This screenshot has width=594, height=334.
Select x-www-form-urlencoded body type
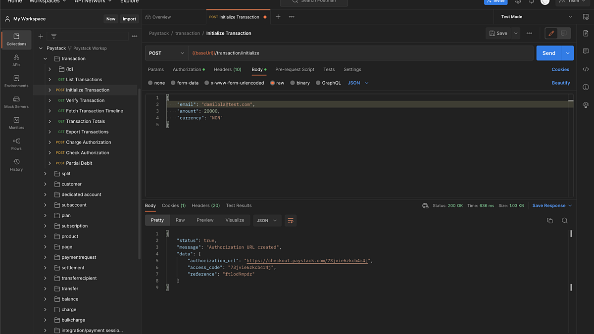tap(234, 83)
